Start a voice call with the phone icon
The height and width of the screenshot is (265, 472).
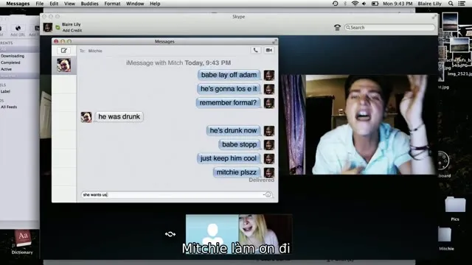click(256, 51)
